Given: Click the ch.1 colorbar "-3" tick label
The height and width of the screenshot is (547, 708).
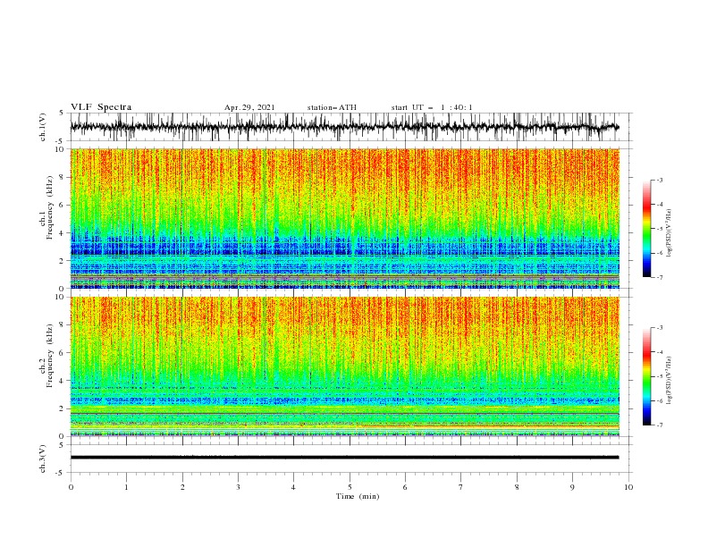Looking at the screenshot, I should point(659,180).
